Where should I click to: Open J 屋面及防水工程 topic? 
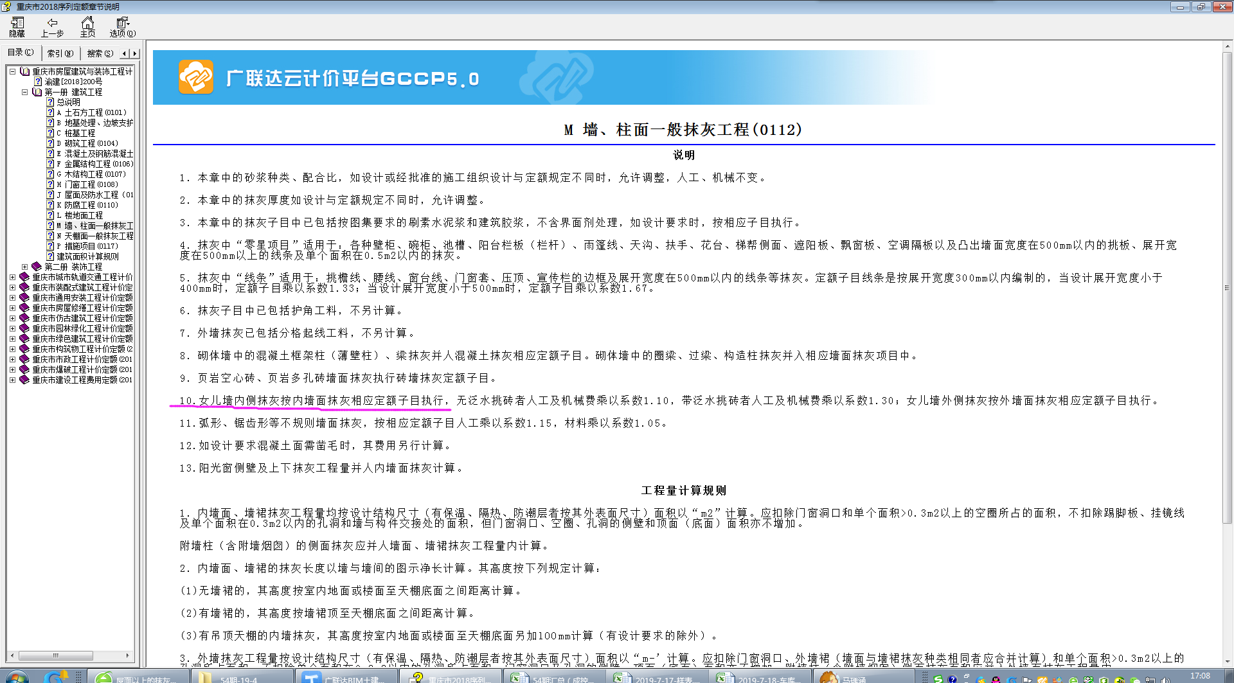(95, 195)
